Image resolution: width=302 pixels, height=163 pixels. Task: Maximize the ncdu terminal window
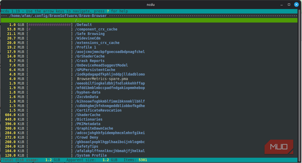pyautogui.click(x=289, y=5)
